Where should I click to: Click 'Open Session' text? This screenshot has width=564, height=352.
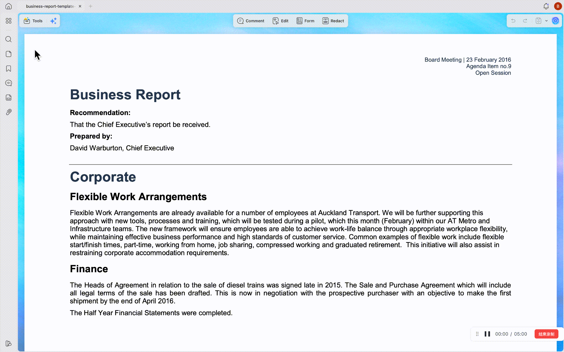click(493, 73)
